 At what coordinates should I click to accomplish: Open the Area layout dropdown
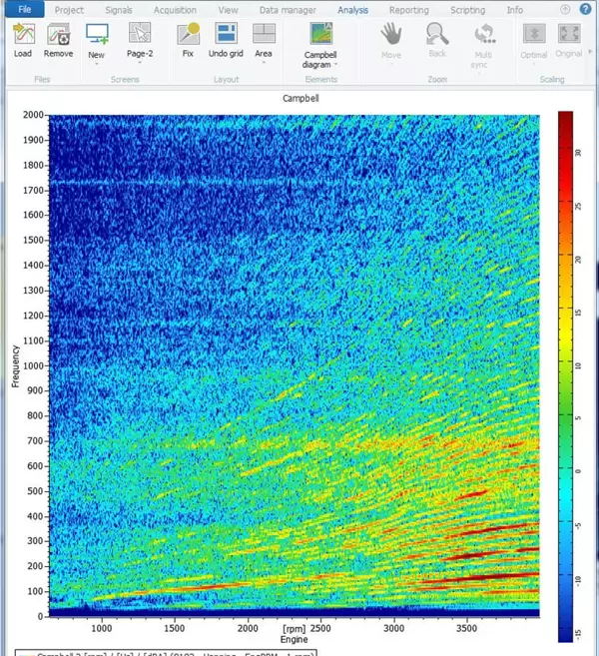263,63
